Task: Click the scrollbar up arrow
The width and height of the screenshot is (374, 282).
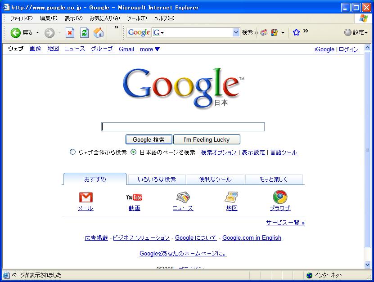Action: [x=367, y=47]
